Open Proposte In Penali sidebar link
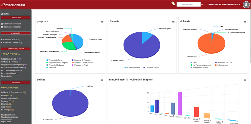This screenshot has width=251, height=124. (x=10, y=73)
